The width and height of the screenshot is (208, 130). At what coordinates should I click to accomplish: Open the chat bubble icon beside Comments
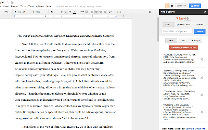tap(172, 6)
